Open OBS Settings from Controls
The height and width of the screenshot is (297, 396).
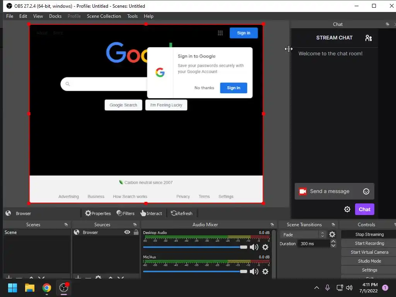tap(369, 270)
